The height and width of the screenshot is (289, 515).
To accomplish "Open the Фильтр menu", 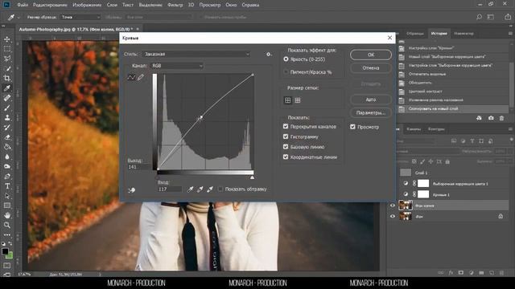I will pos(175,5).
